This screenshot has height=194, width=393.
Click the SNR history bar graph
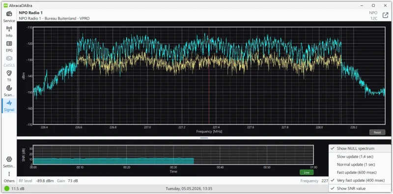(x=113, y=161)
